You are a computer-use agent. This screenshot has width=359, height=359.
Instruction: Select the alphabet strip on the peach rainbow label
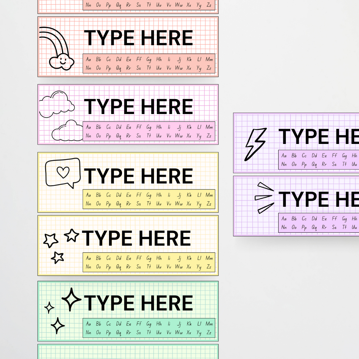[149, 63]
